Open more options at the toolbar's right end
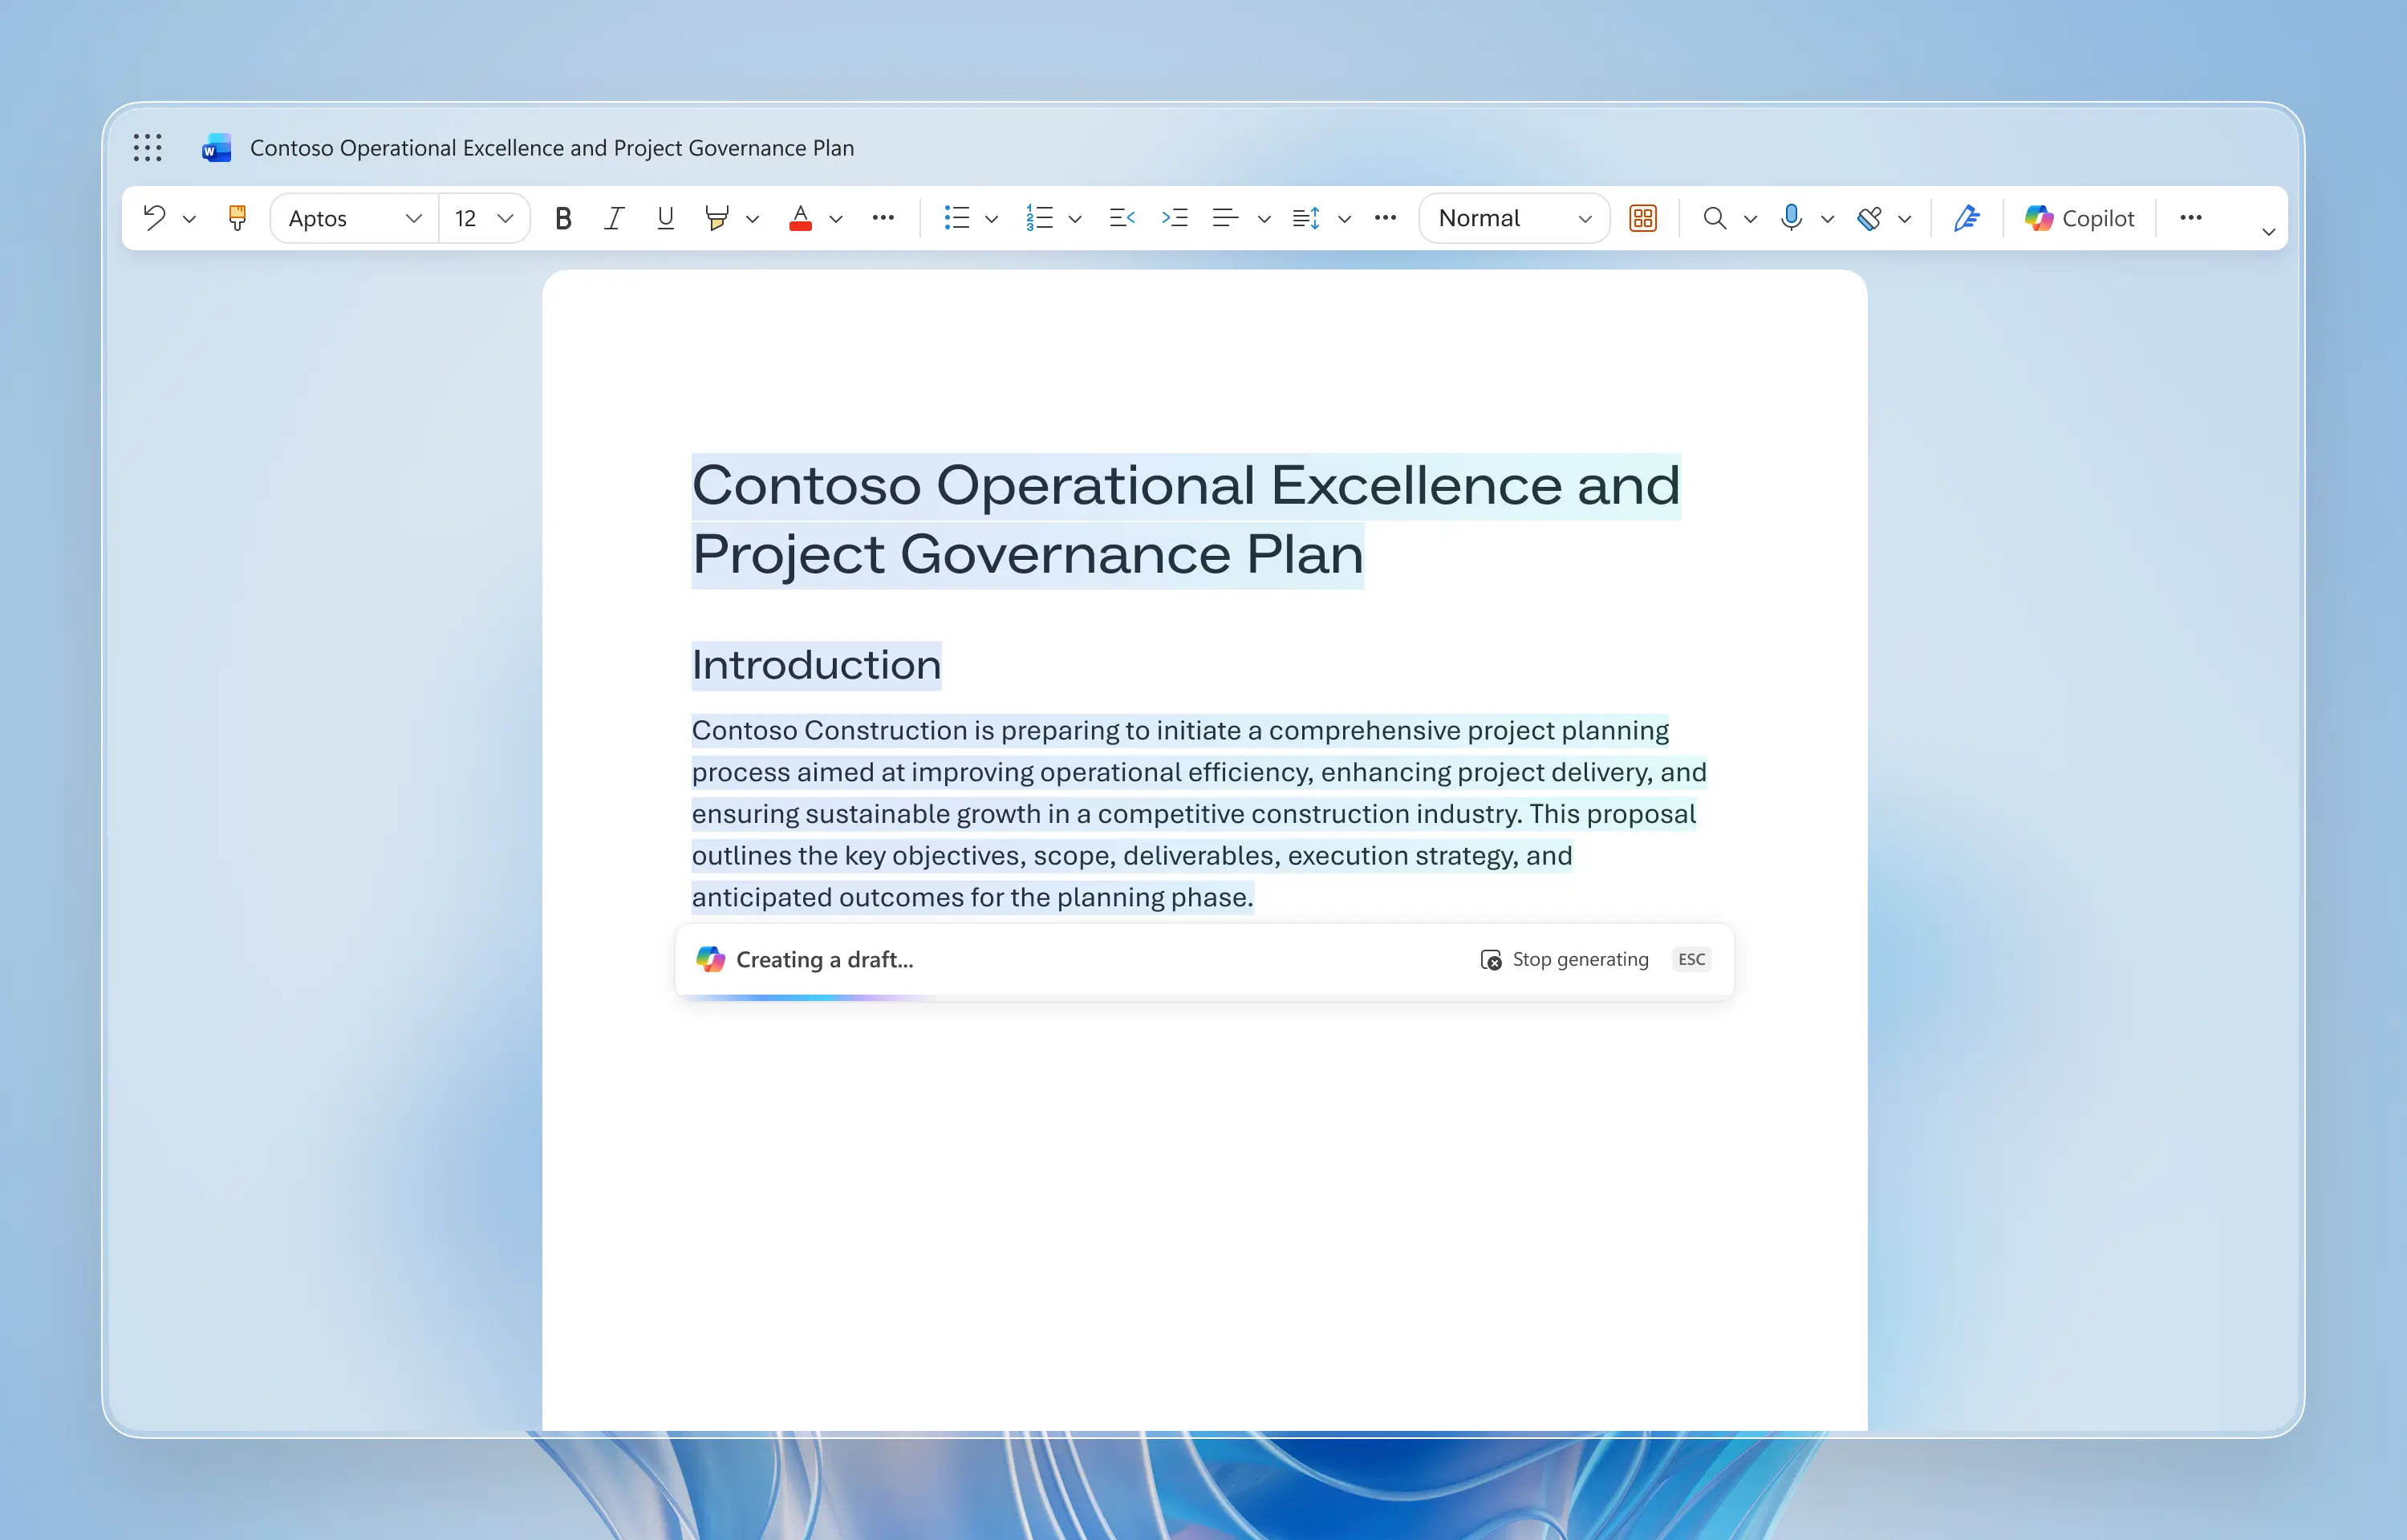 [2190, 218]
